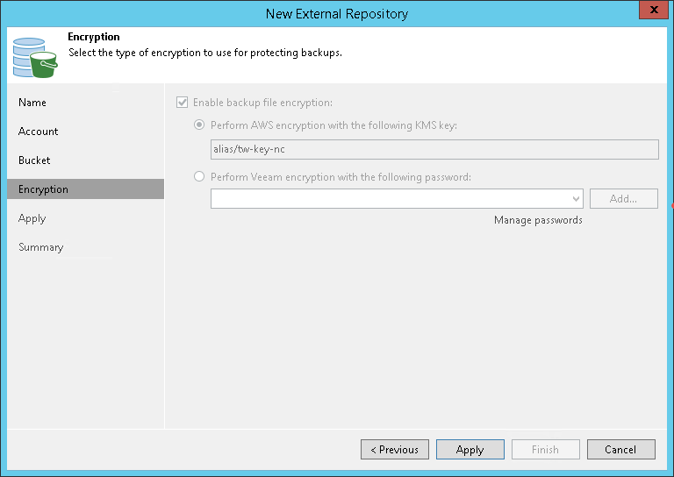Select the Encryption step in sidebar
This screenshot has height=477, width=674.
point(43,189)
